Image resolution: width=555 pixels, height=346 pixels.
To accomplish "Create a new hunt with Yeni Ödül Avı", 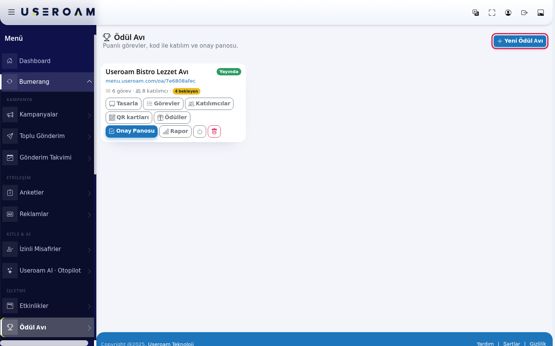I will [x=520, y=41].
